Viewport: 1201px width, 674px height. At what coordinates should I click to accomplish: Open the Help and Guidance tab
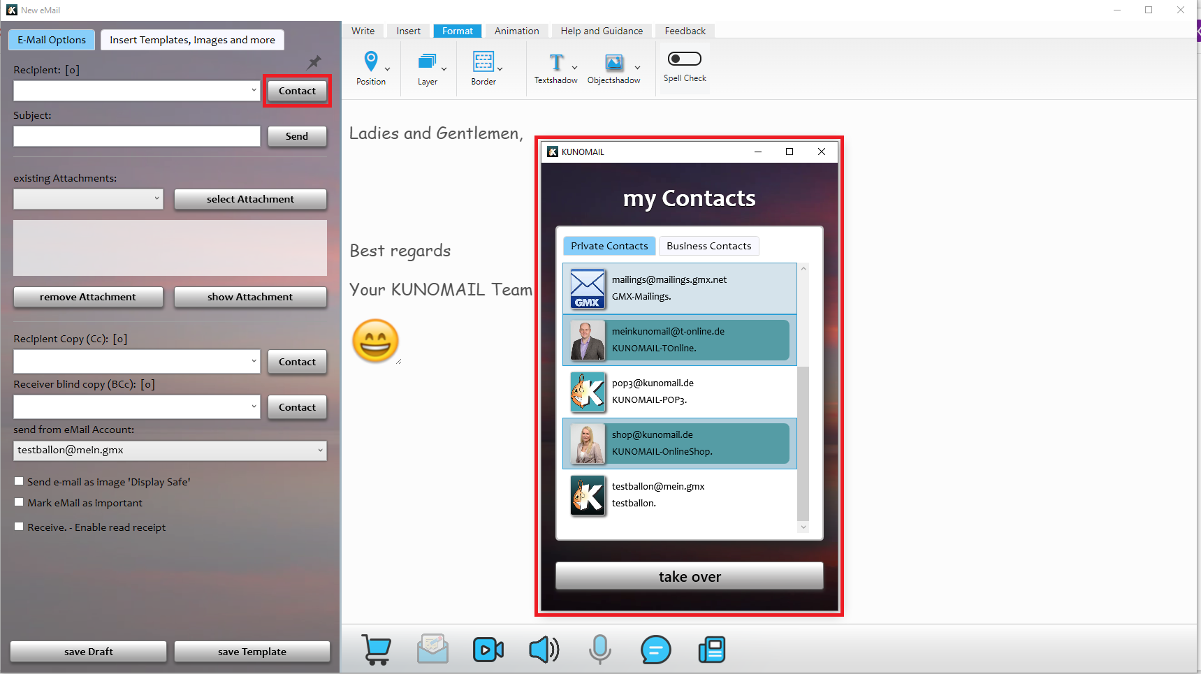point(602,31)
